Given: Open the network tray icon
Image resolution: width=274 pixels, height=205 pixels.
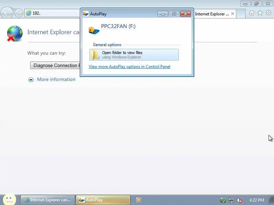Looking at the screenshot, I should (x=231, y=200).
